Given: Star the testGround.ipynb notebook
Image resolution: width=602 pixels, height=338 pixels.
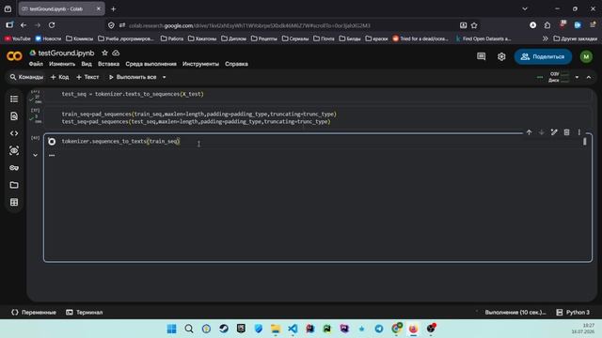Looking at the screenshot, I should [x=104, y=53].
